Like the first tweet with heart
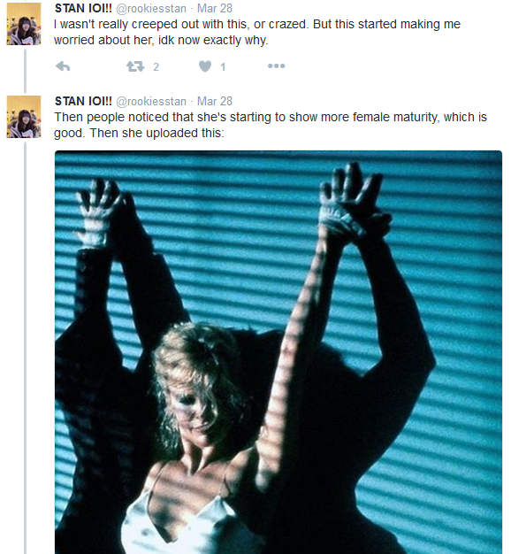 pos(205,66)
